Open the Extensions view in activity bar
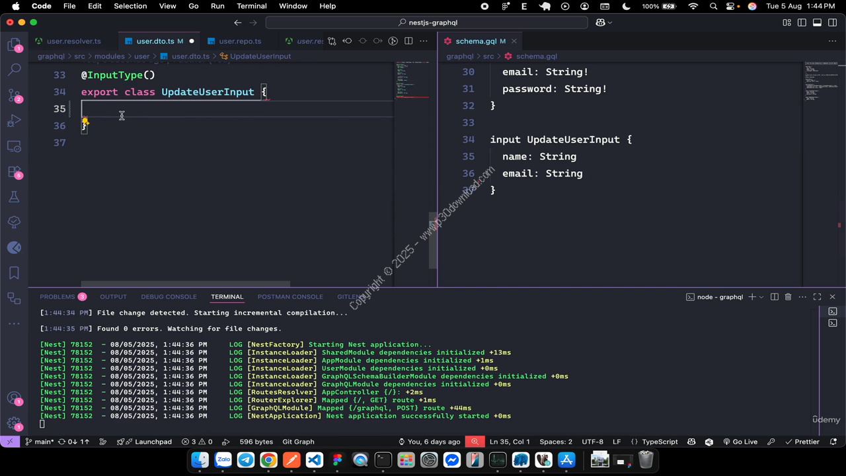The image size is (846, 476). [x=14, y=172]
